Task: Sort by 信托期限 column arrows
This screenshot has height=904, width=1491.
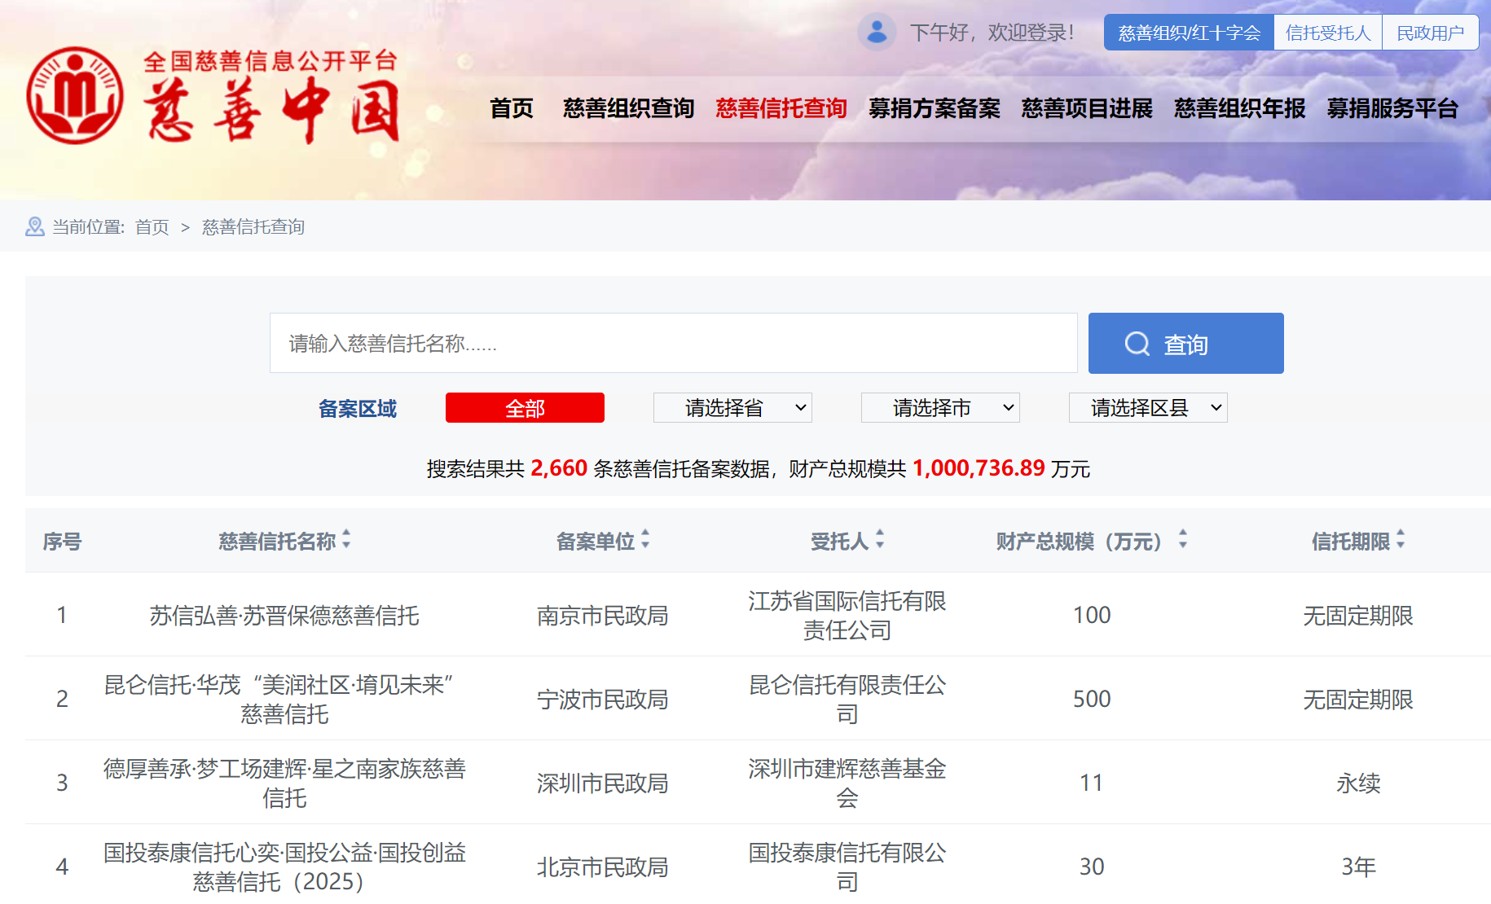Action: (x=1401, y=539)
